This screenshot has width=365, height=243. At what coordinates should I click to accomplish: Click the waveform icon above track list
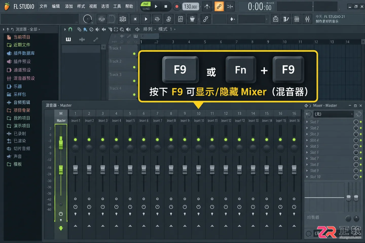82,39
